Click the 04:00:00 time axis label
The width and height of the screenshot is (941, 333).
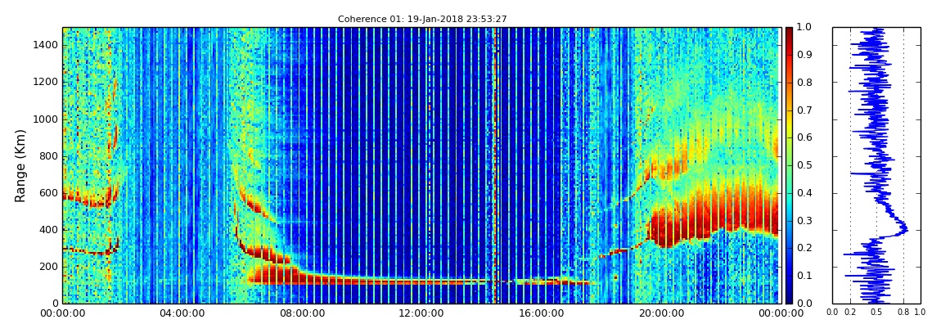(x=181, y=313)
